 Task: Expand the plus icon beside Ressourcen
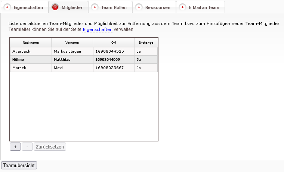139,7
